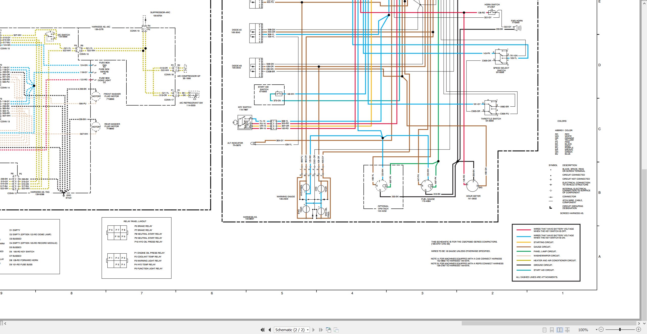Click the D6 105-RD KEY SWITCH entry

tap(22, 252)
